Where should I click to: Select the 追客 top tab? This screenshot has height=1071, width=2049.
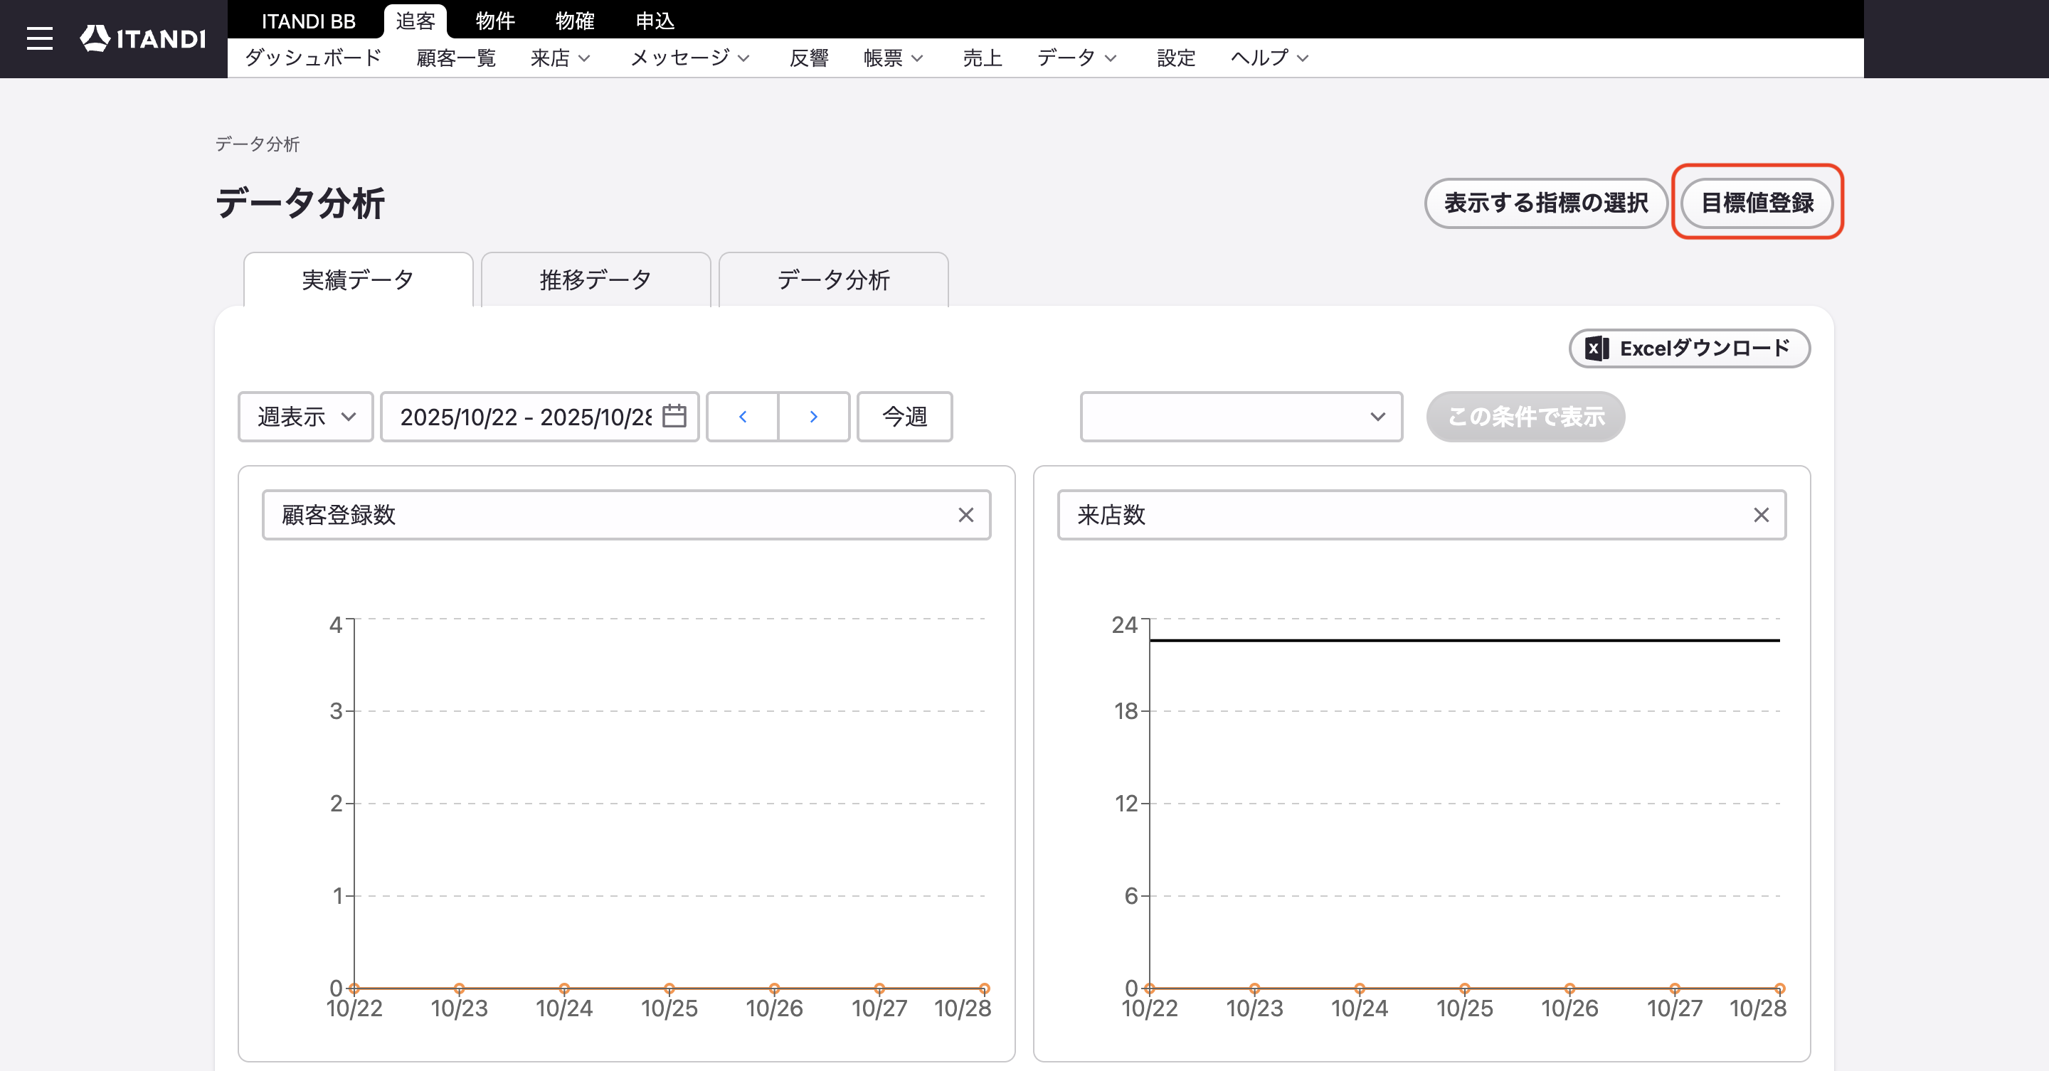point(415,21)
